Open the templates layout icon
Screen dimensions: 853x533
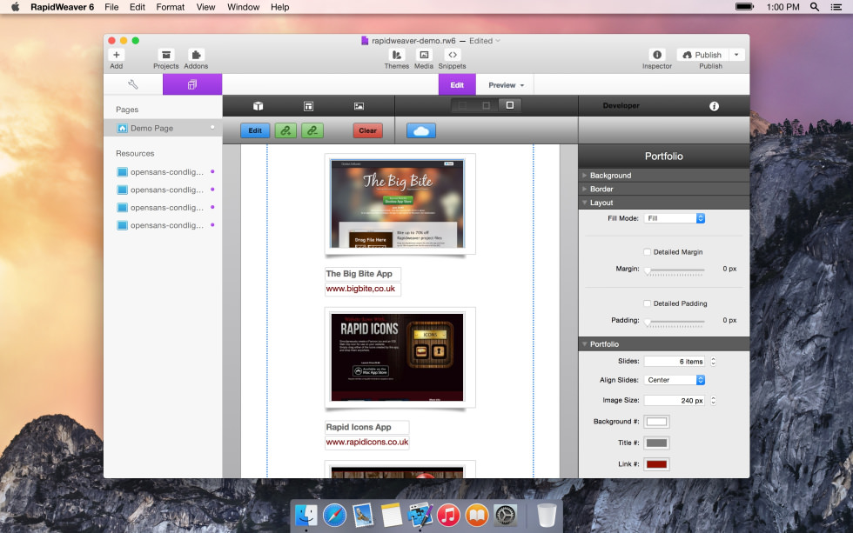pyautogui.click(x=308, y=106)
